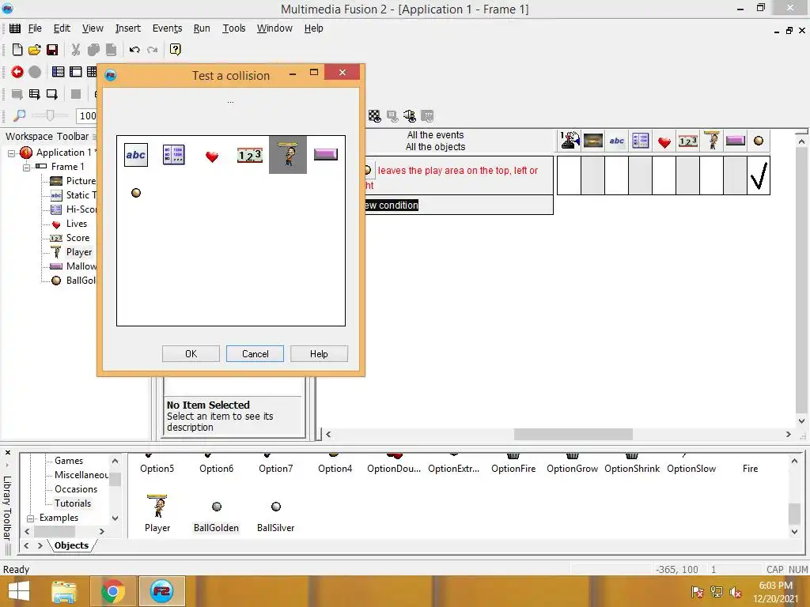Open the Events menu

coord(167,28)
